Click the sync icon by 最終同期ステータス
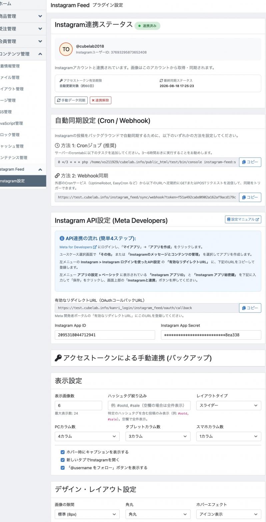Viewport: 266px width, 522px height. (x=161, y=81)
